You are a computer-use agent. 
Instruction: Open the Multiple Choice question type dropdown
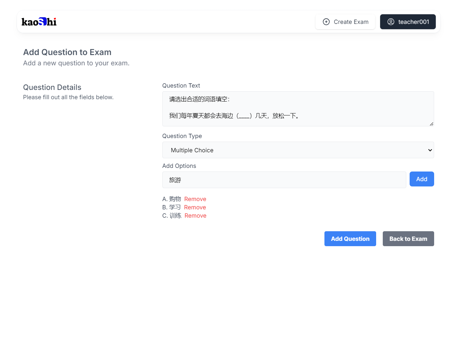point(298,150)
